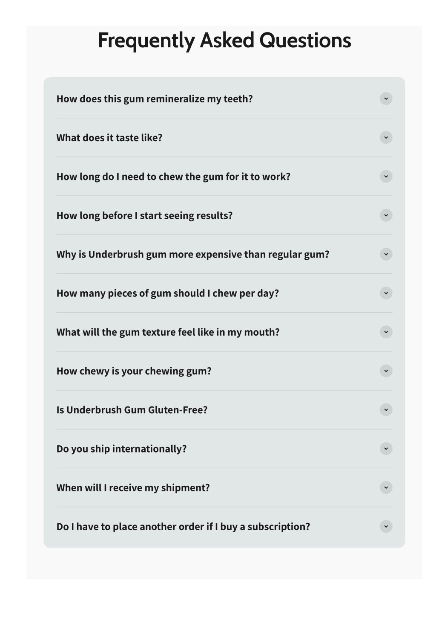This screenshot has height=618, width=436.
Task: Expand chevron beside more expensive gum question
Action: coord(386,254)
